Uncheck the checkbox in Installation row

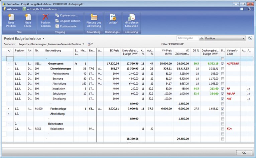point(223,89)
